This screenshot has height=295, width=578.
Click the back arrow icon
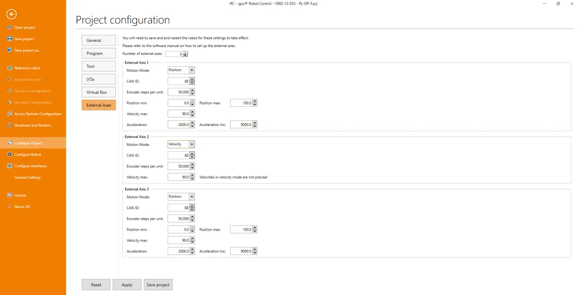[x=11, y=14]
